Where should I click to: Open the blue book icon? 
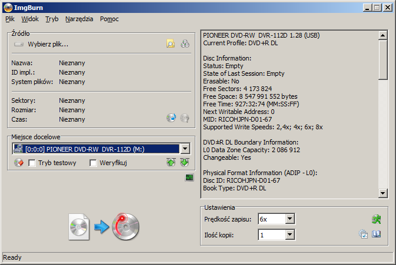click(377, 234)
